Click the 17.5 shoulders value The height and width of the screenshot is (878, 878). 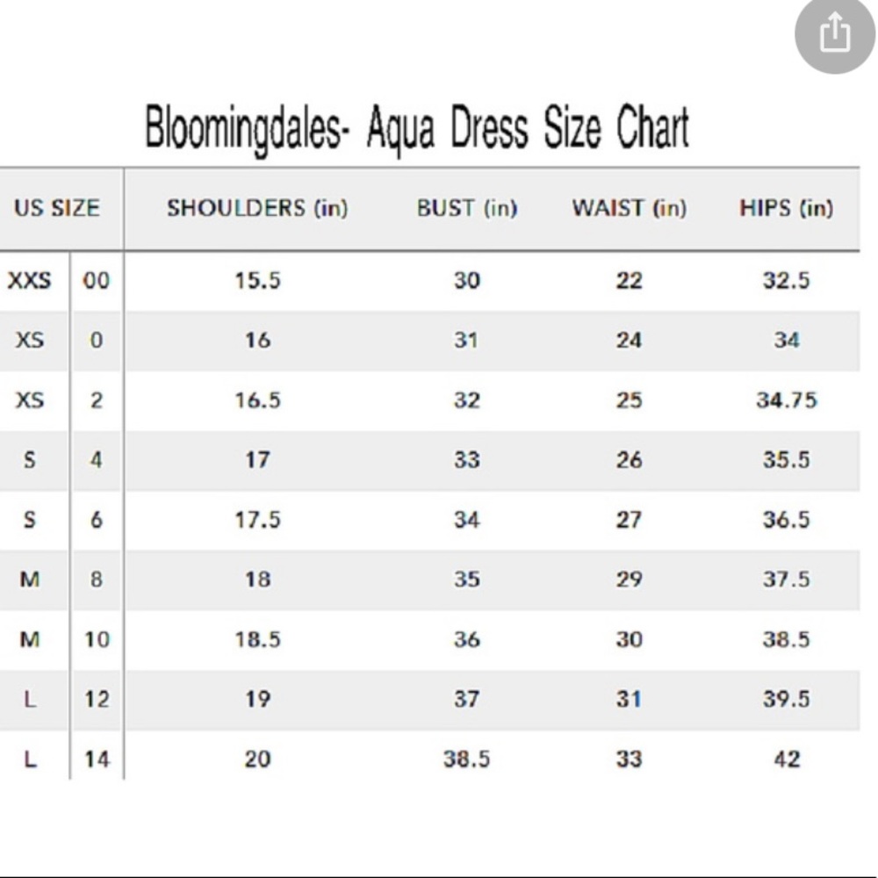click(257, 520)
